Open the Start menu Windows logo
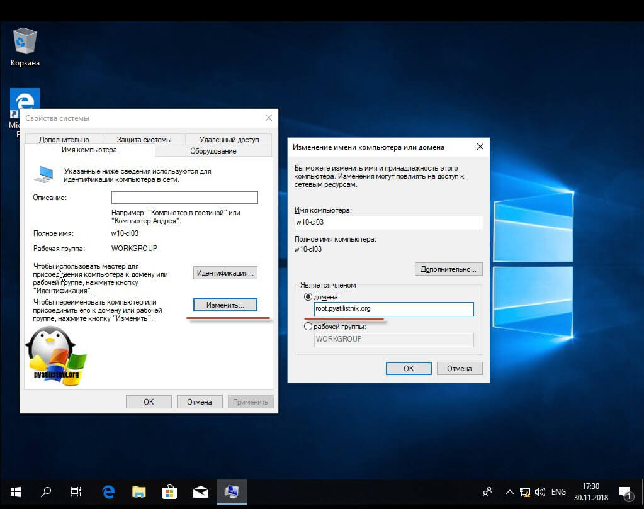The image size is (644, 509). [x=16, y=492]
